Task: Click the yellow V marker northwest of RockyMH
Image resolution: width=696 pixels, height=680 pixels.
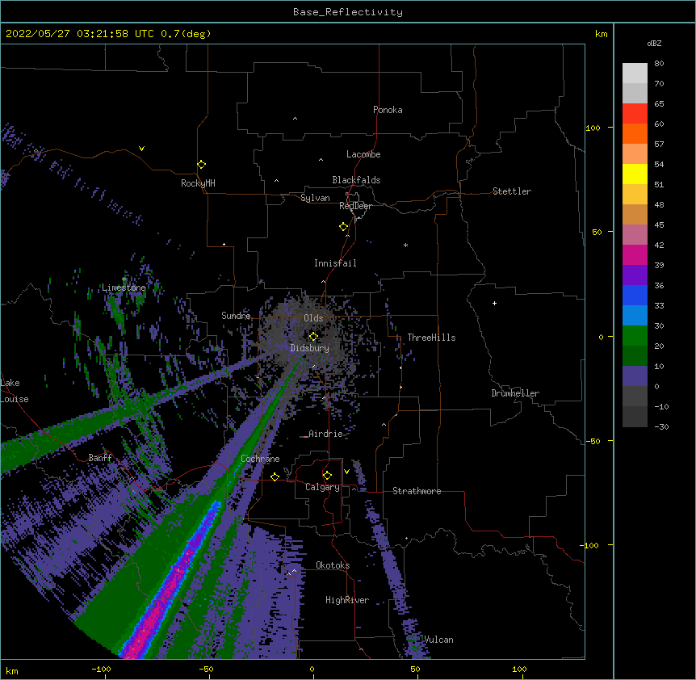Action: click(x=141, y=149)
